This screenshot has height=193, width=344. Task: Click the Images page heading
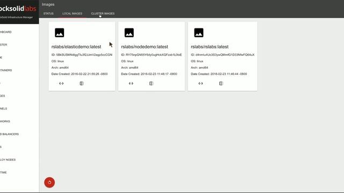pyautogui.click(x=48, y=4)
